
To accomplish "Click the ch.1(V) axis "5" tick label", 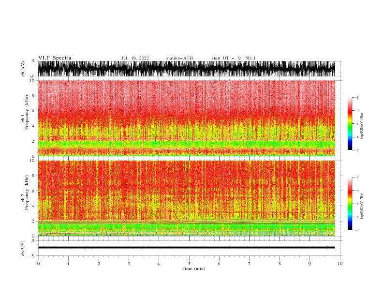I will 33,61.
